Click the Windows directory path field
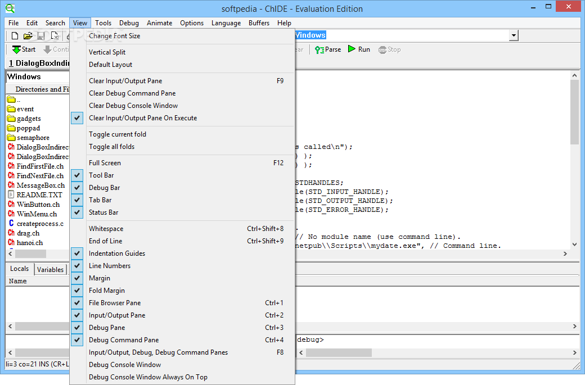Image resolution: width=585 pixels, height=385 pixels. pyautogui.click(x=402, y=35)
